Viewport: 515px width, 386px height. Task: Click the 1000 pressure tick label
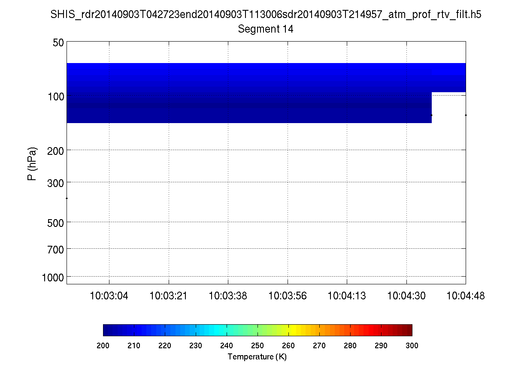[54, 277]
